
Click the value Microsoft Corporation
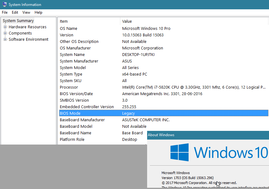[x=142, y=48]
